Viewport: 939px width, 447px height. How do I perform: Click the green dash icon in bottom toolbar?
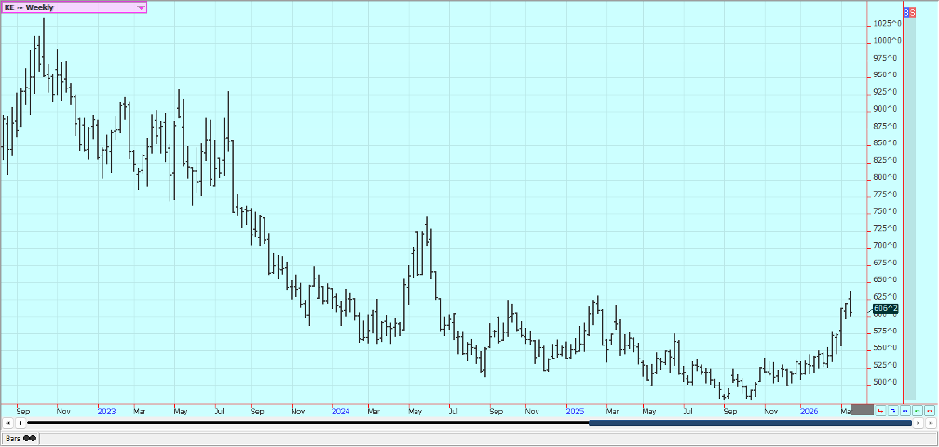tap(918, 410)
